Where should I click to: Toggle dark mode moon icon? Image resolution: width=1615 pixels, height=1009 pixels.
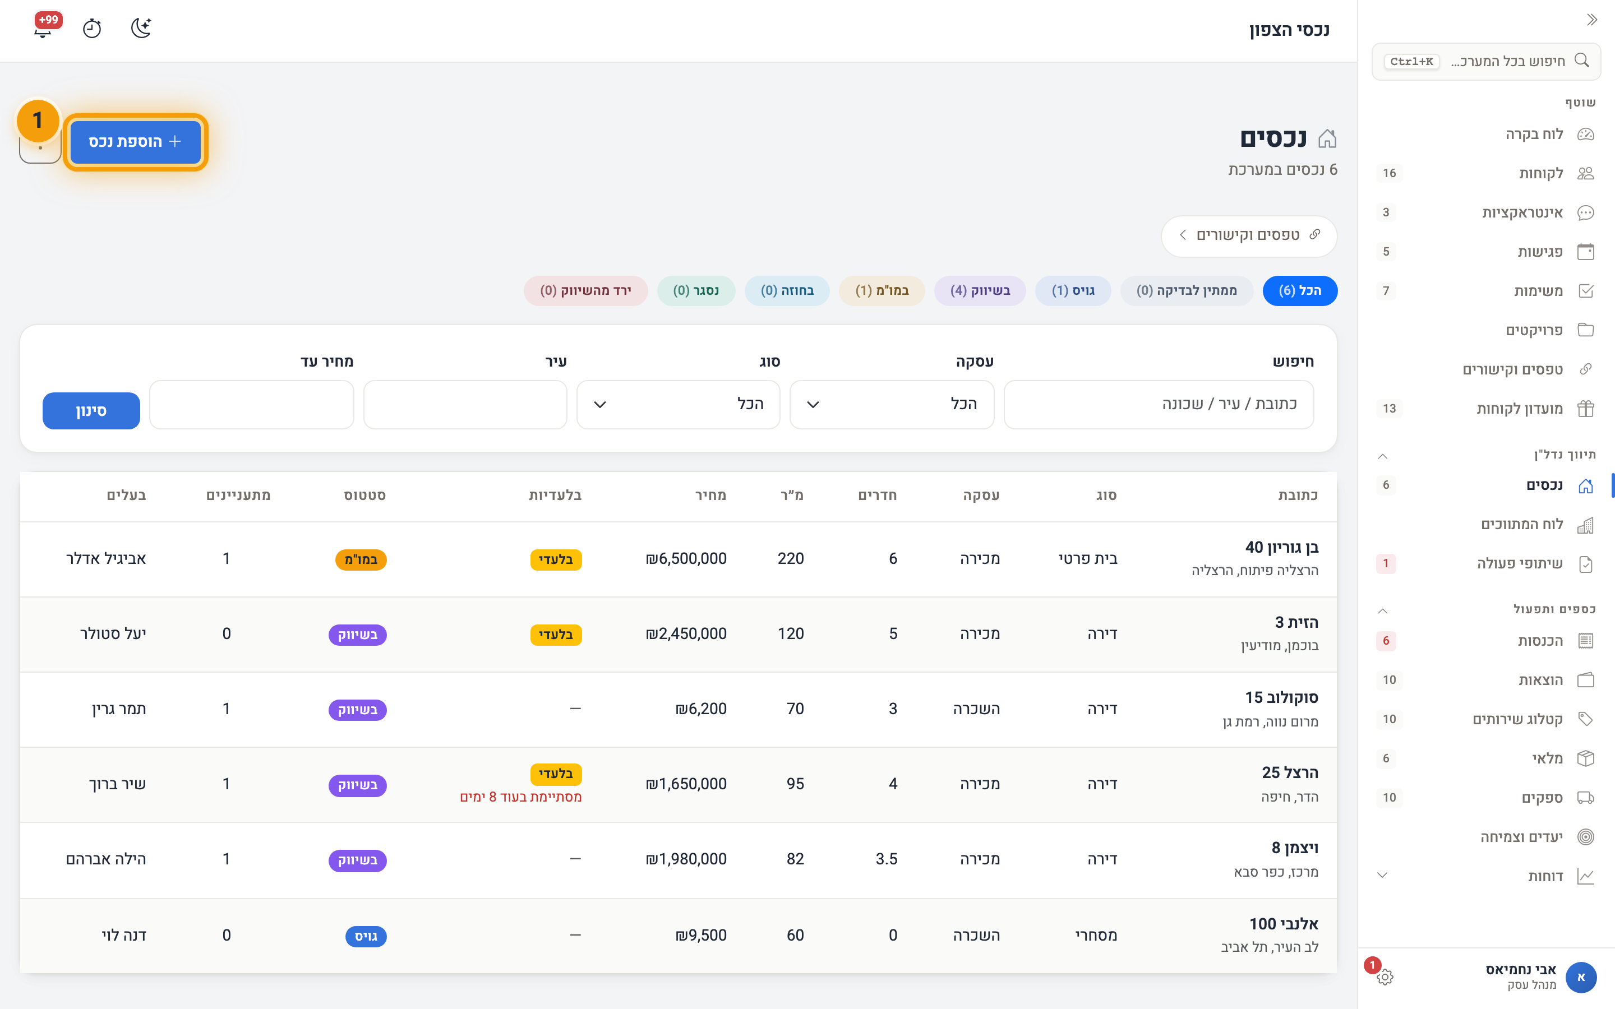(x=141, y=28)
